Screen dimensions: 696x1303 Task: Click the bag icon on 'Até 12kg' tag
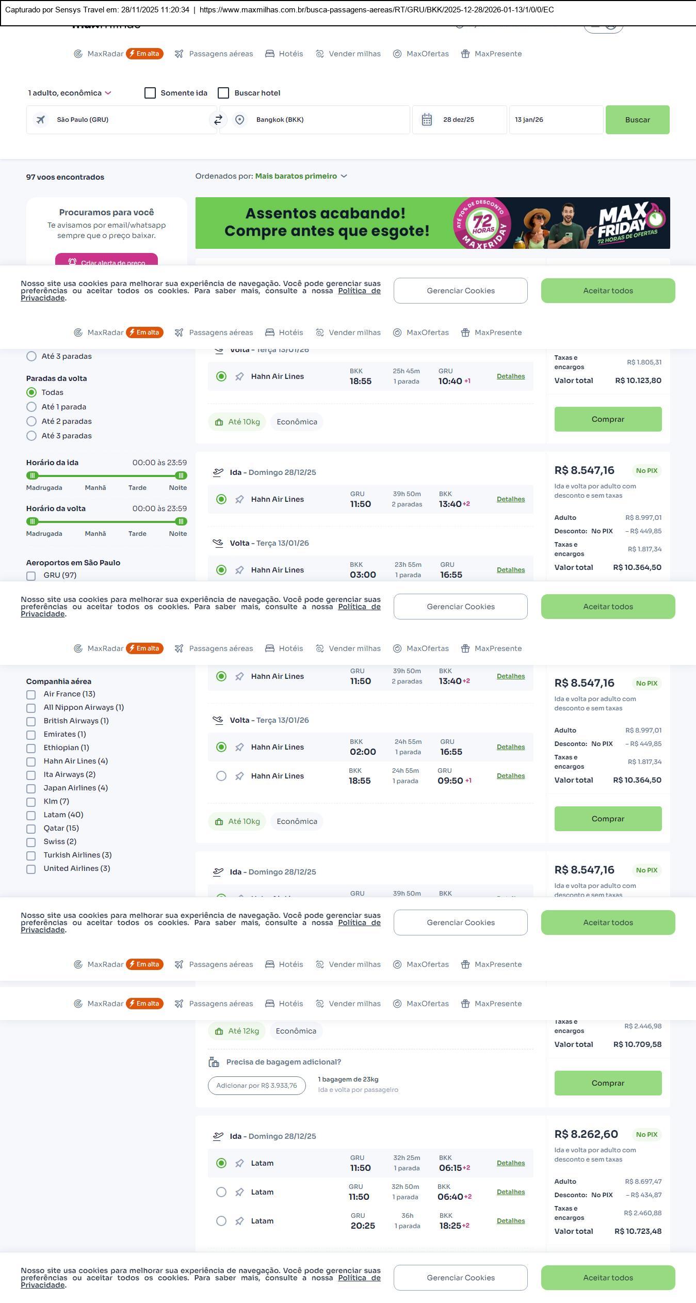coord(219,1031)
